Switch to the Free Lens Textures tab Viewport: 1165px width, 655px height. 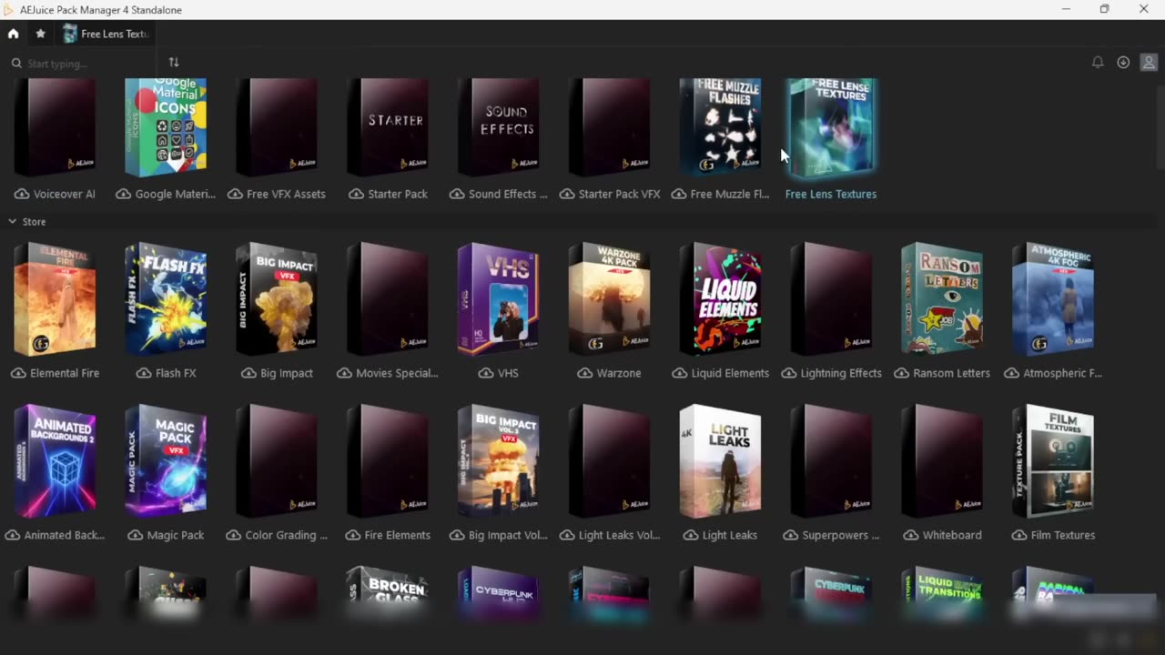105,34
